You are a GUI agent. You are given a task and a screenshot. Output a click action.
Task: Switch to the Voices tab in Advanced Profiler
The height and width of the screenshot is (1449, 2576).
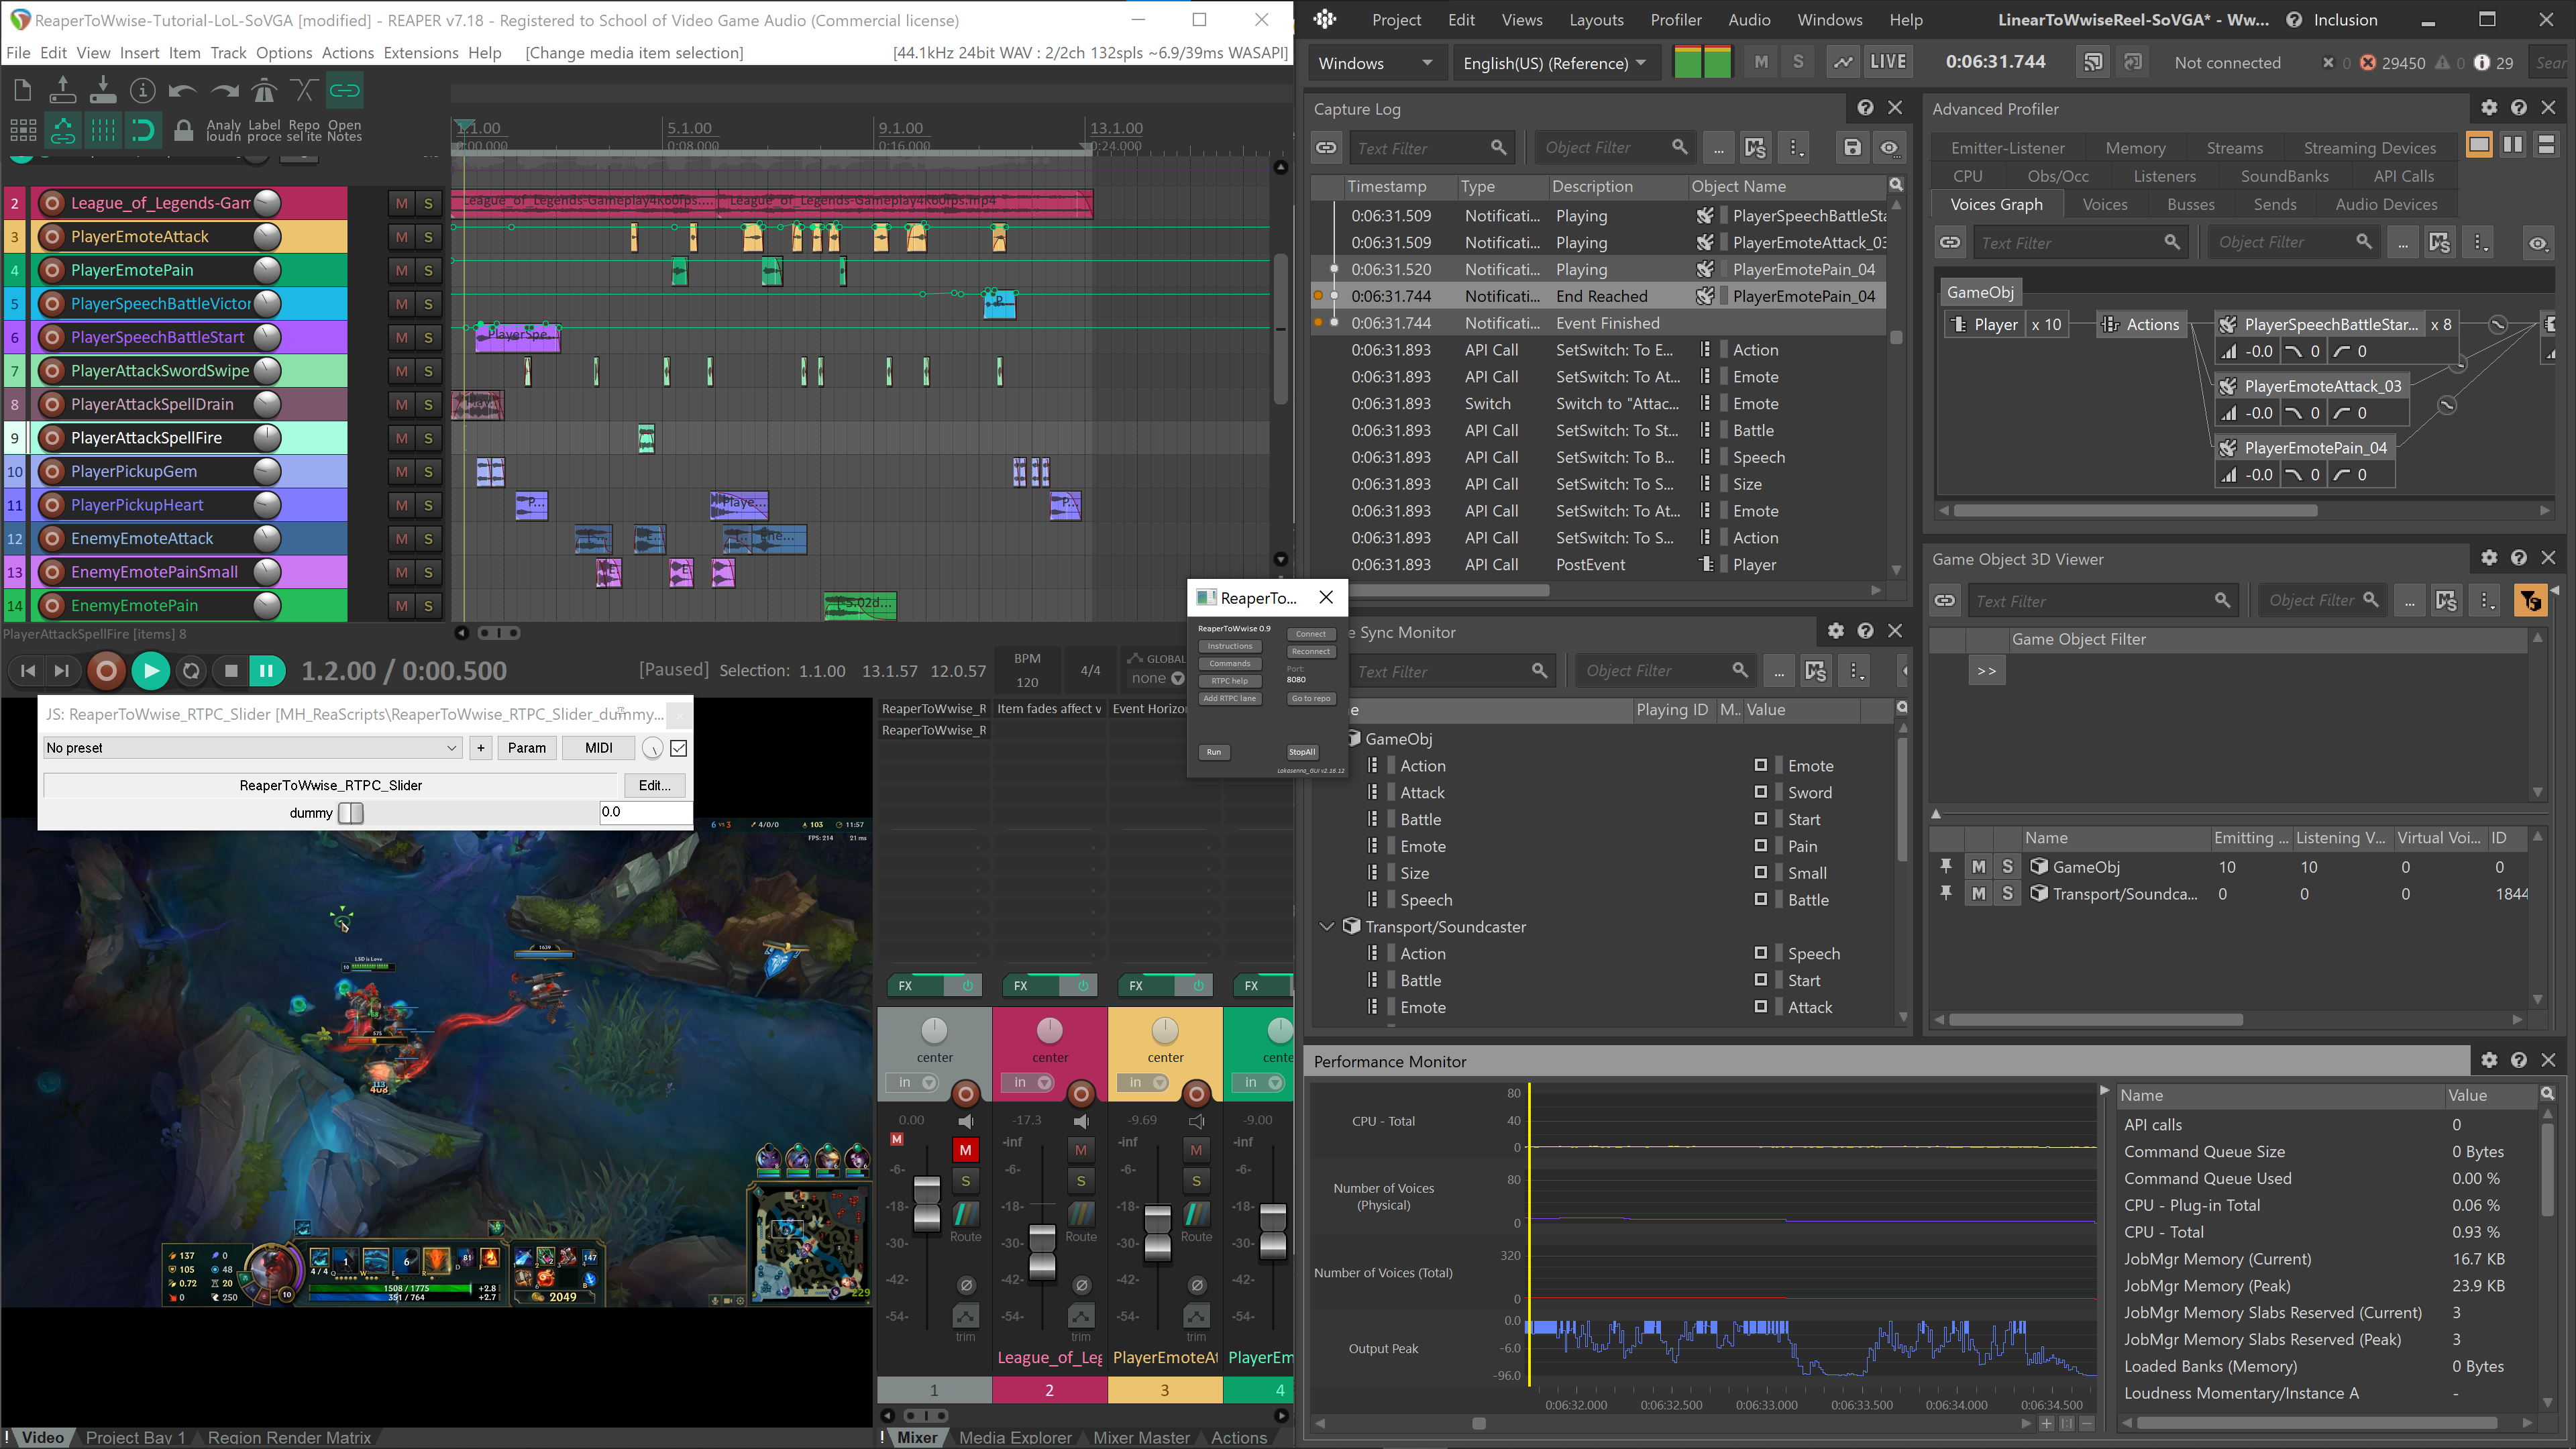[2105, 204]
